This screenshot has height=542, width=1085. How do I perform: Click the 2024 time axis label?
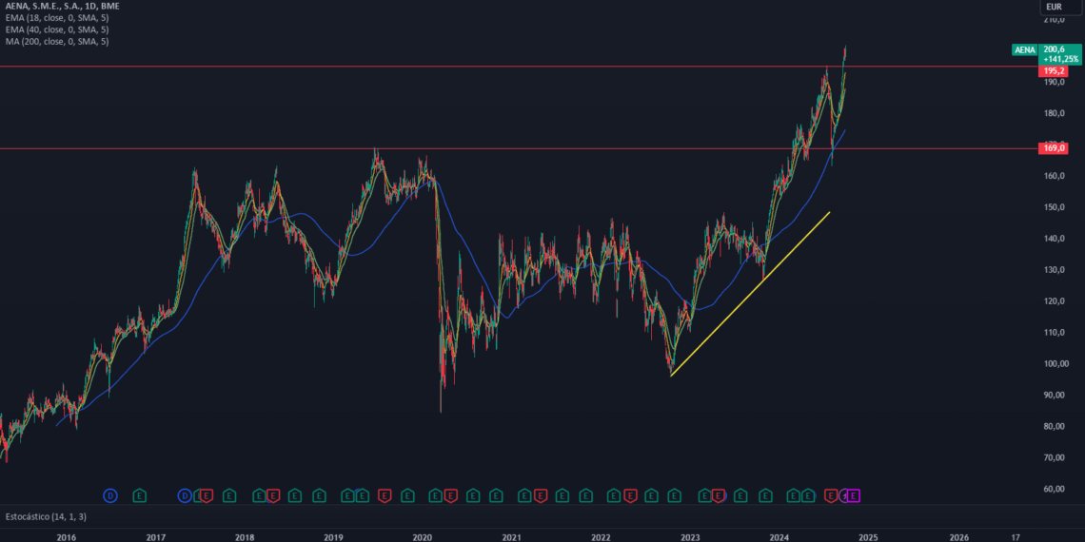(779, 536)
